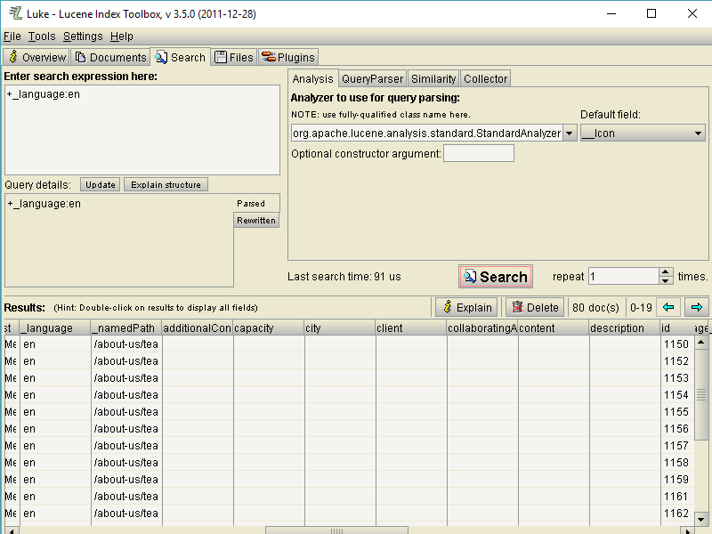Run the query with the Search button

tap(496, 277)
